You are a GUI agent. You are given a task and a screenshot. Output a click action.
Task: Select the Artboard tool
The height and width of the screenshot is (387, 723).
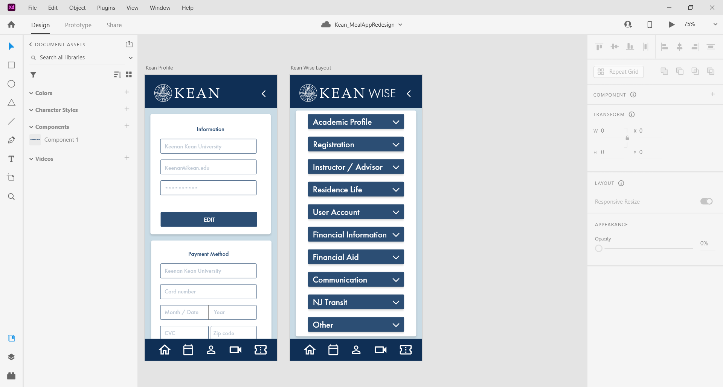point(11,177)
